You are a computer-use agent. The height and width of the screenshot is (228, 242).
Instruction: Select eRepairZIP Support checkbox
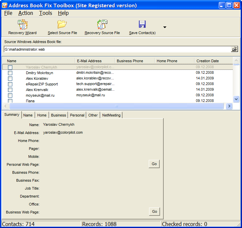pos(10,84)
